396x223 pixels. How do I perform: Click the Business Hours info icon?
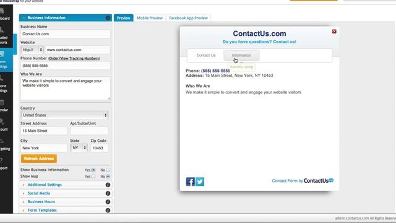pyautogui.click(x=108, y=202)
